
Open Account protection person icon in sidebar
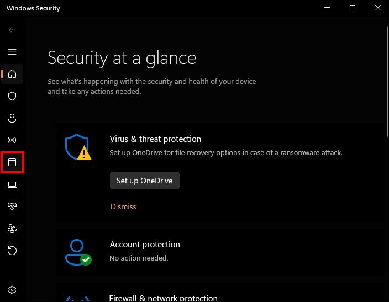[12, 118]
